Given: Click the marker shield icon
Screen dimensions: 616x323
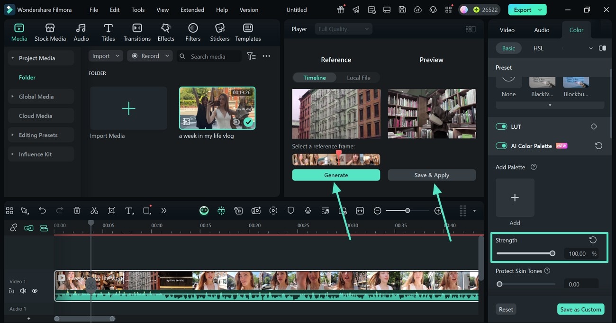Looking at the screenshot, I should (291, 211).
